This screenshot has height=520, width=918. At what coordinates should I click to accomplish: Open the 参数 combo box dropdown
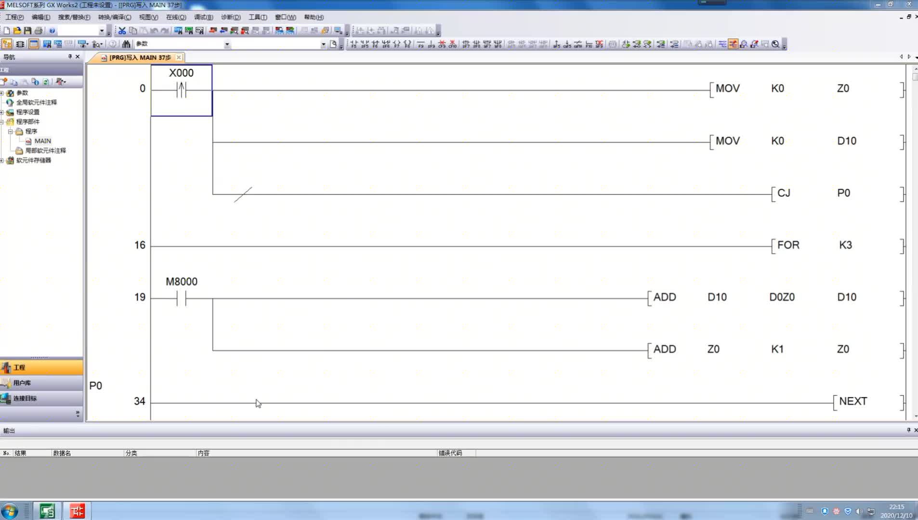point(227,44)
